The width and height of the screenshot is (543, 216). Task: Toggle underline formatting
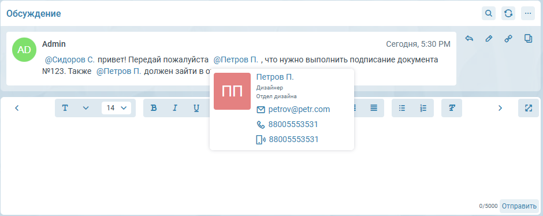[x=196, y=108]
